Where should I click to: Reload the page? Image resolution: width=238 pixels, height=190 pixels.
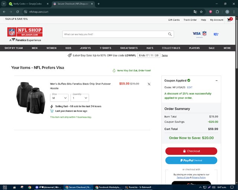pyautogui.click(x=17, y=12)
